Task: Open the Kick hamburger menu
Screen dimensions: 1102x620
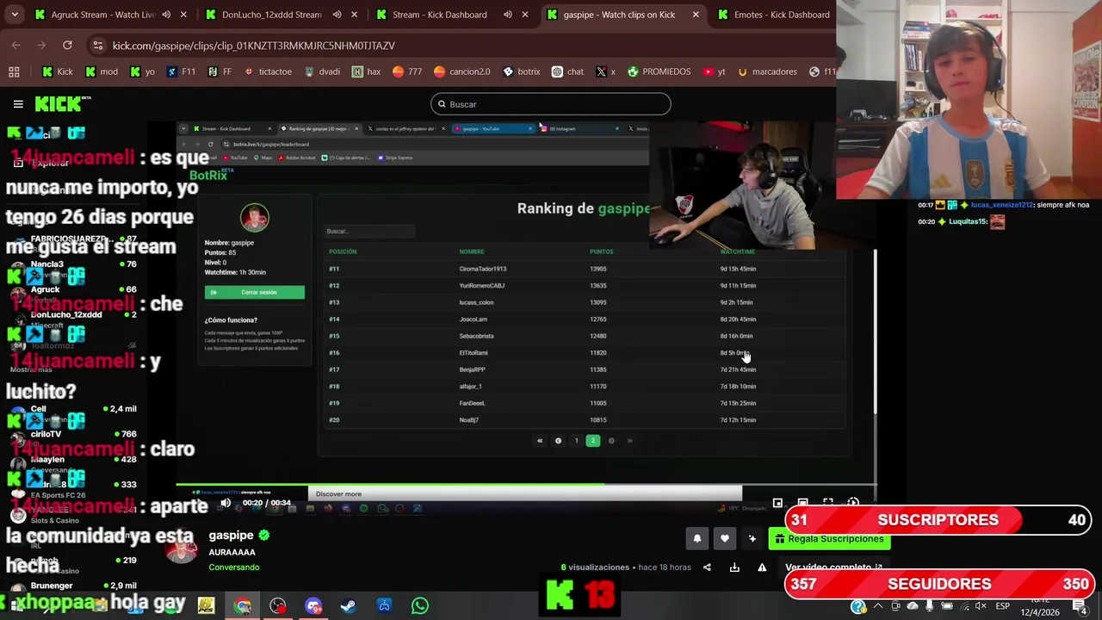Action: coord(18,104)
